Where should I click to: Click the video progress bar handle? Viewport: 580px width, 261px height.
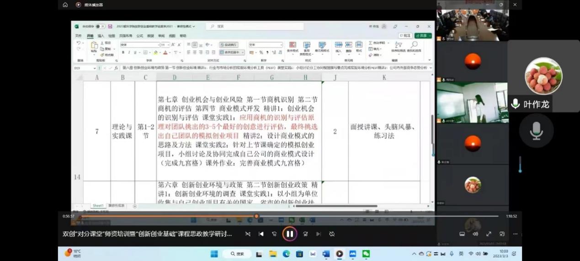coord(256,216)
